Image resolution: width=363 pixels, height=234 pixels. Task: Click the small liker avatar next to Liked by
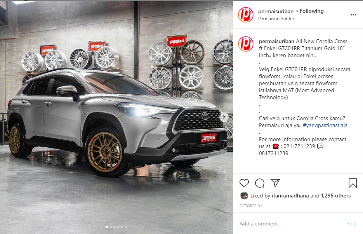coord(244,196)
